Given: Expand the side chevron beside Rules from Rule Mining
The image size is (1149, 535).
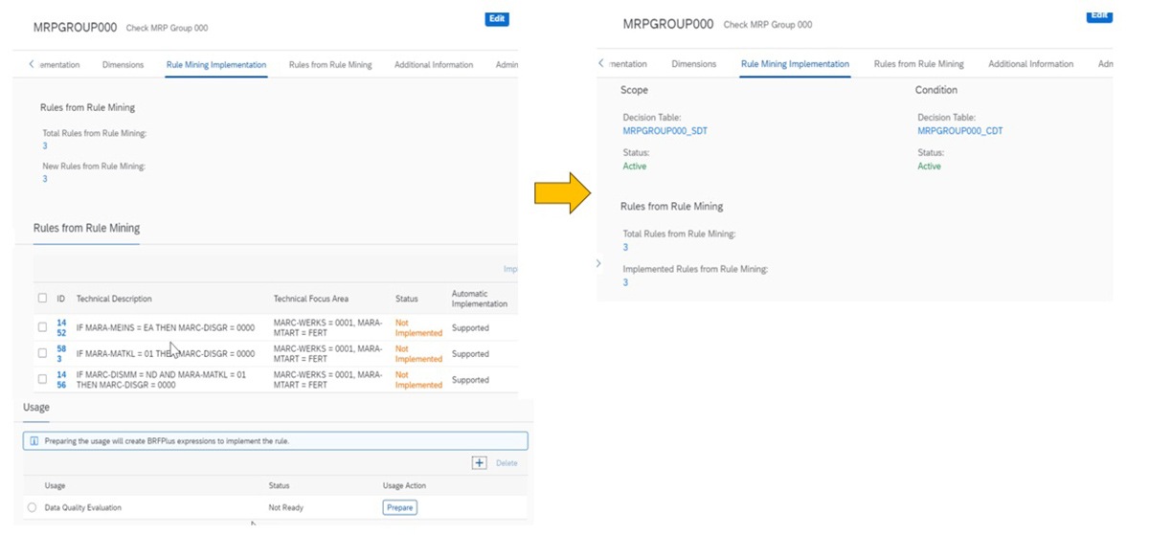Looking at the screenshot, I should pyautogui.click(x=598, y=263).
